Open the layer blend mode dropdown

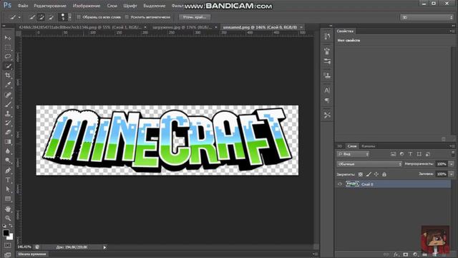[369, 164]
